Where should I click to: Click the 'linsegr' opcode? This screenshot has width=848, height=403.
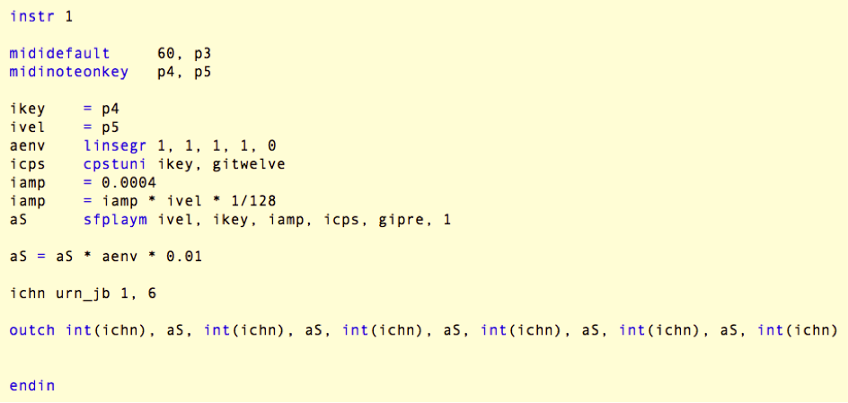pyautogui.click(x=115, y=145)
